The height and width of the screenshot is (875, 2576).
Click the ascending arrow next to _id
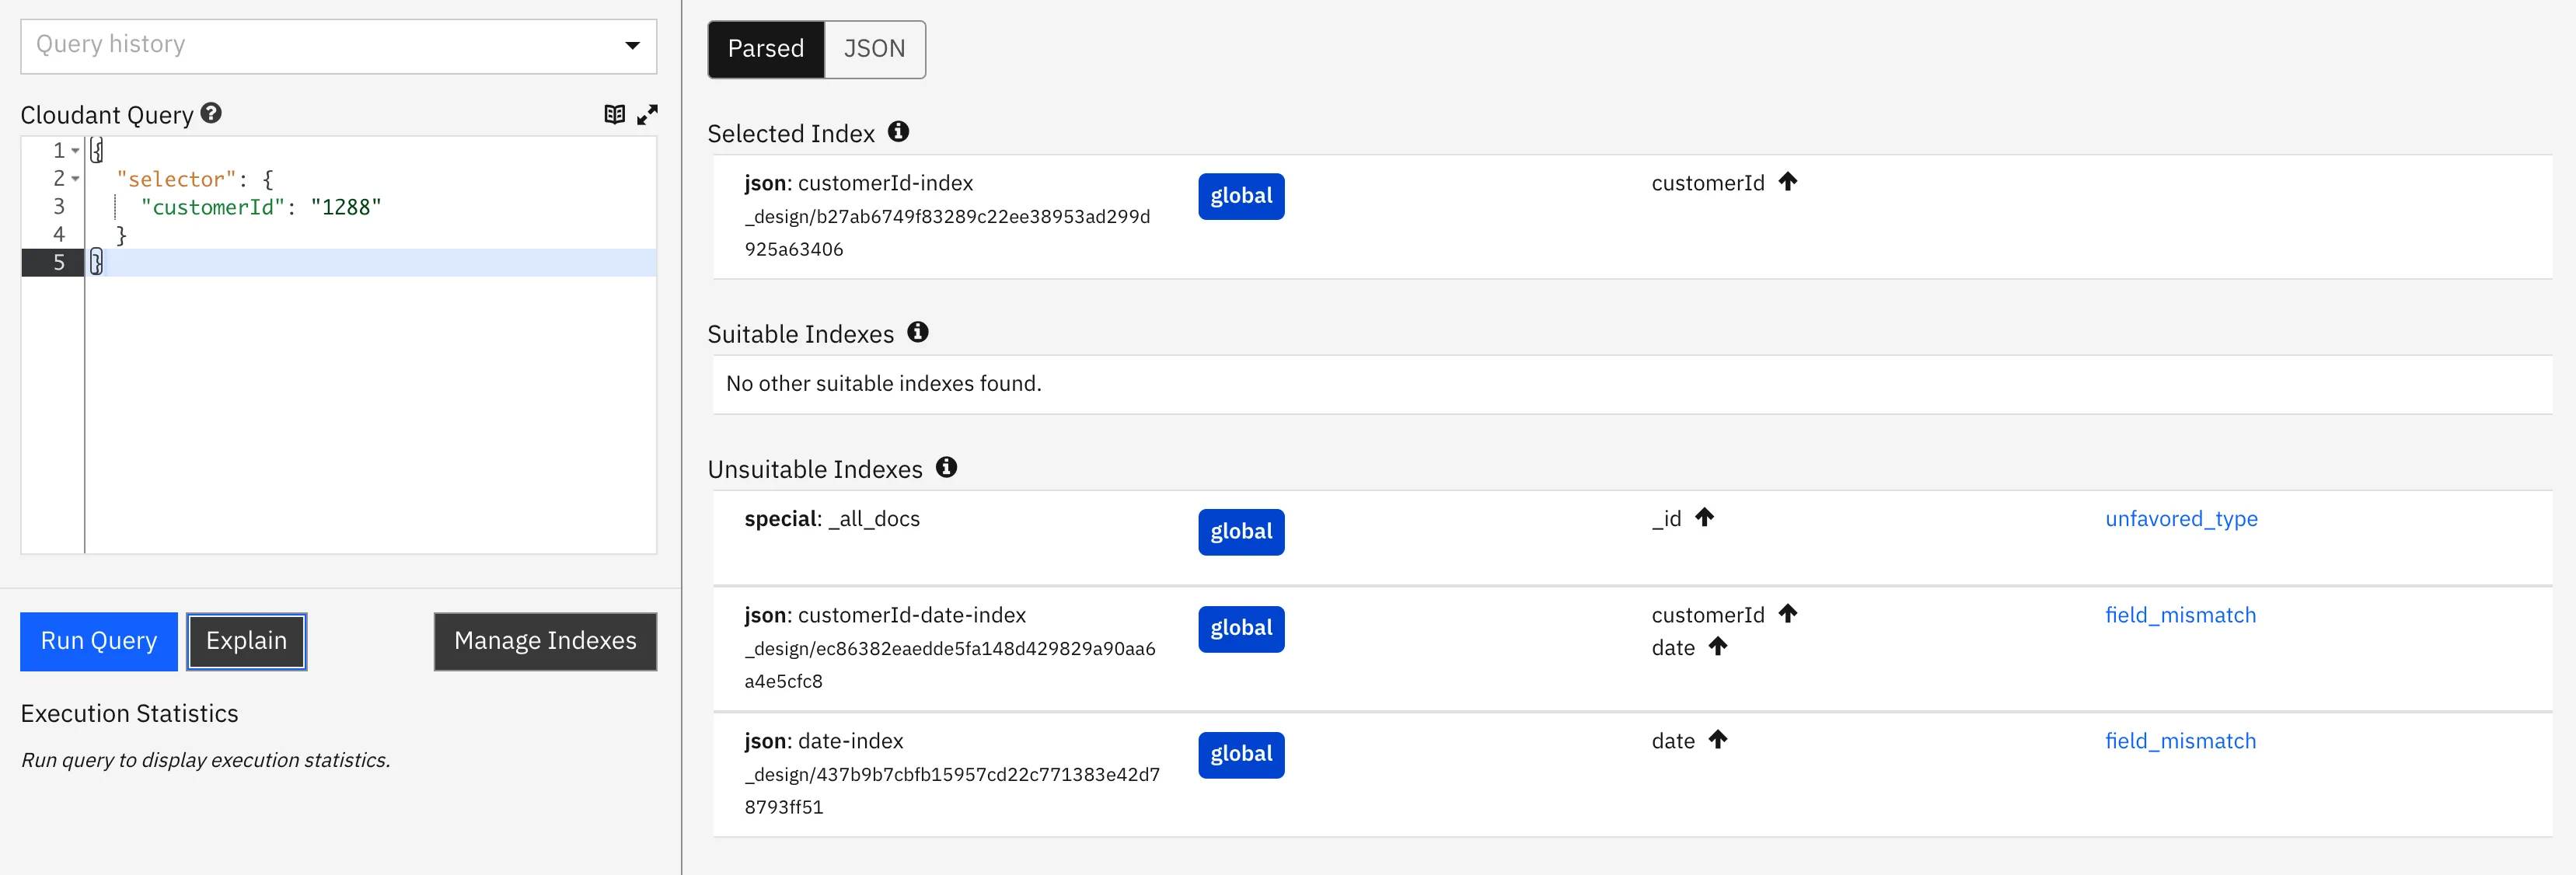tap(1705, 517)
